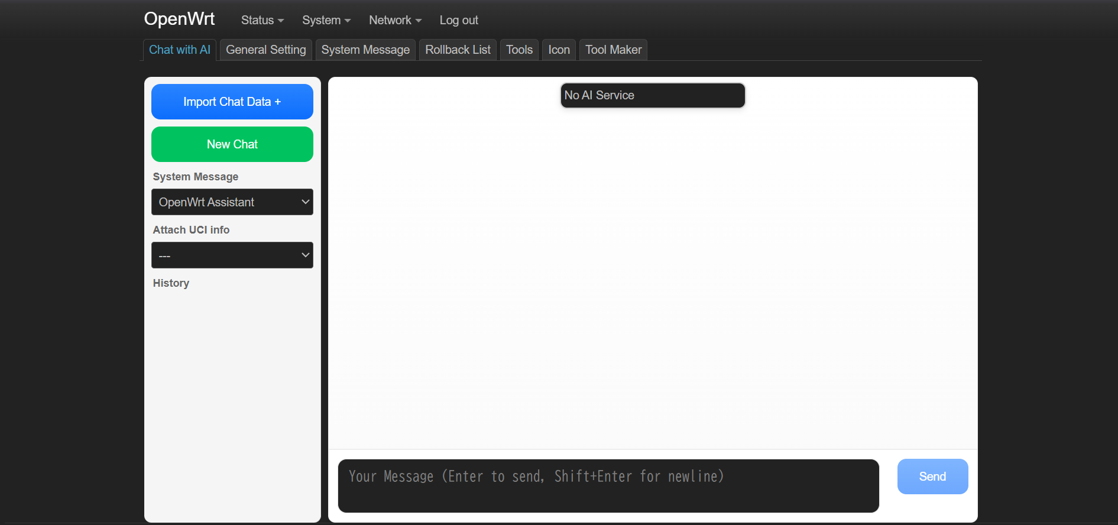Open the Attach UCI info dropdown
Viewport: 1118px width, 525px height.
coord(232,255)
